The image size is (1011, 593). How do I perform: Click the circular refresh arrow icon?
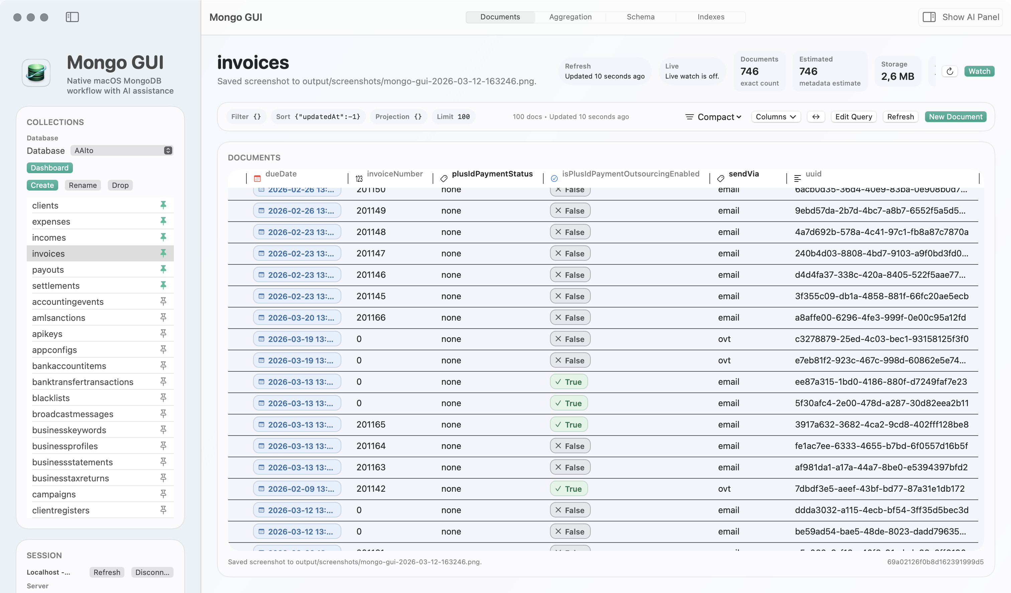(949, 72)
